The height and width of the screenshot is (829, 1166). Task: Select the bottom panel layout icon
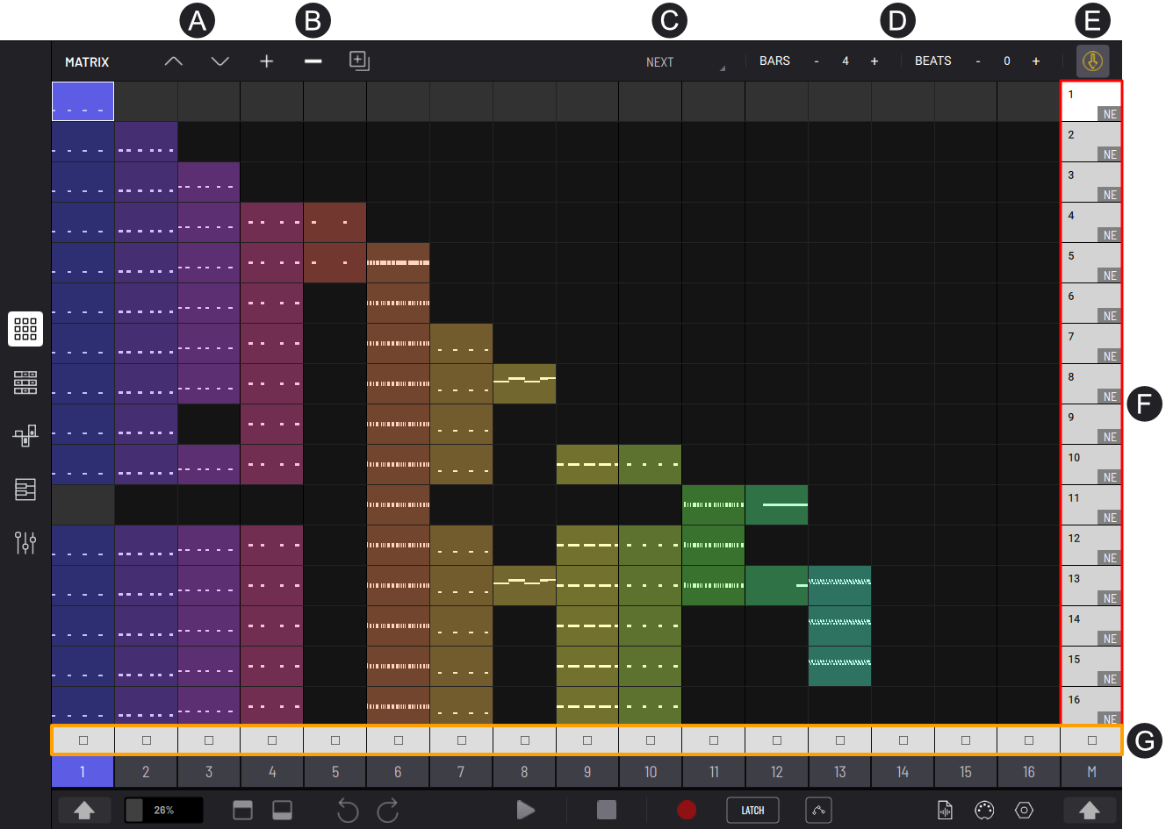[282, 810]
